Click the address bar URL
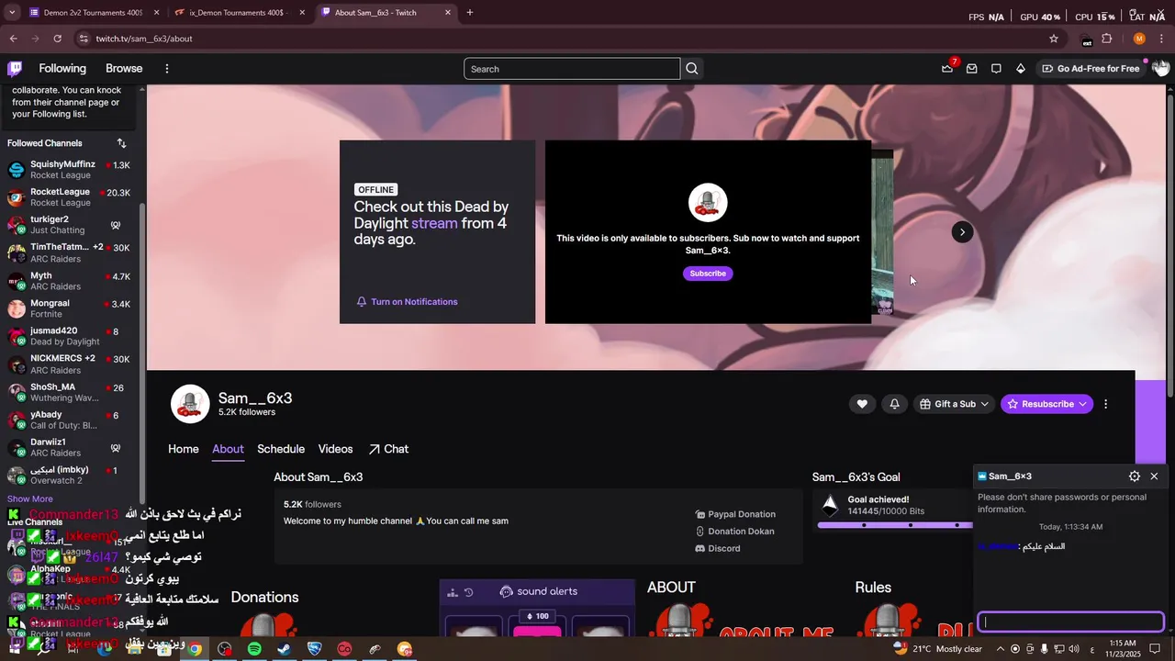The height and width of the screenshot is (661, 1175). [144, 39]
